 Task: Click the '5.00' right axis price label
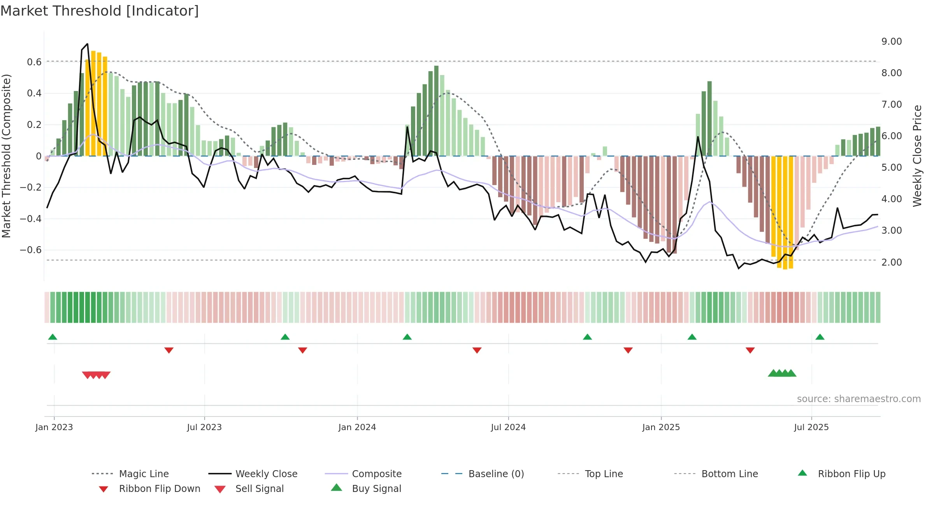(x=892, y=167)
